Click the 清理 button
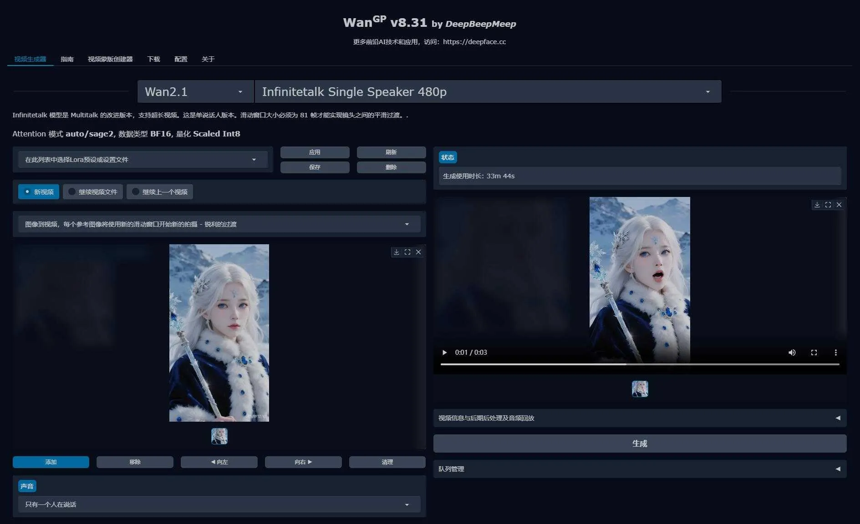Viewport: 860px width, 524px height. coord(387,462)
